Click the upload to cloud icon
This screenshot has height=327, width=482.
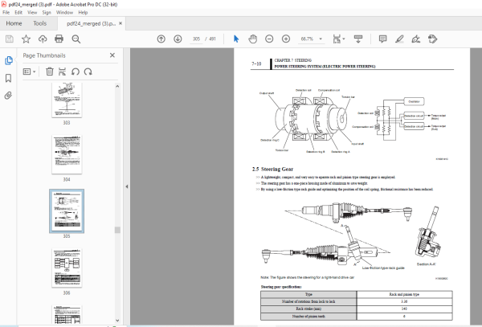43,39
